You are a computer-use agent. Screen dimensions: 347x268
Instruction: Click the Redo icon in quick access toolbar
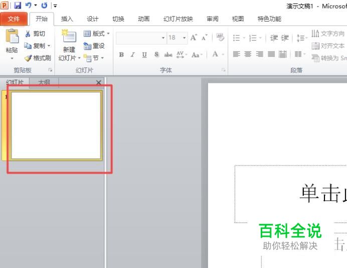tap(44, 5)
